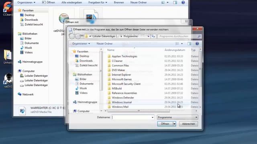
Task: Click CCleaner desktop shortcut icon
Action: (7, 9)
